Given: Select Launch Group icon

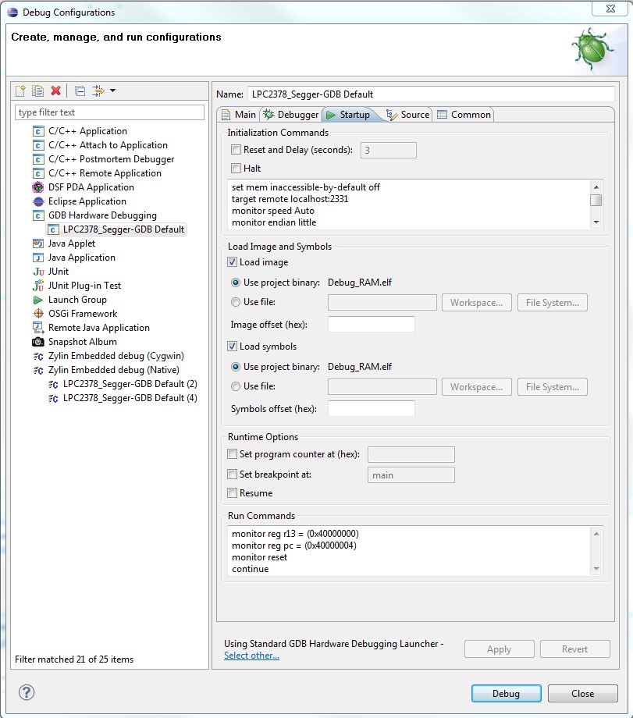Looking at the screenshot, I should (x=38, y=300).
